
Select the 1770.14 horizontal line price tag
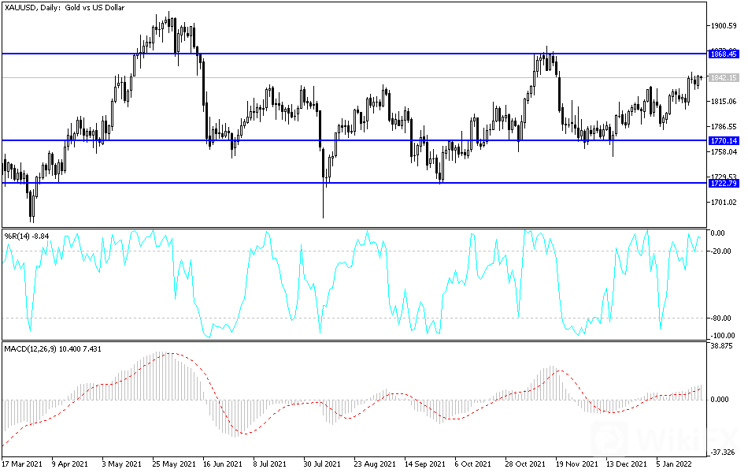(x=723, y=140)
